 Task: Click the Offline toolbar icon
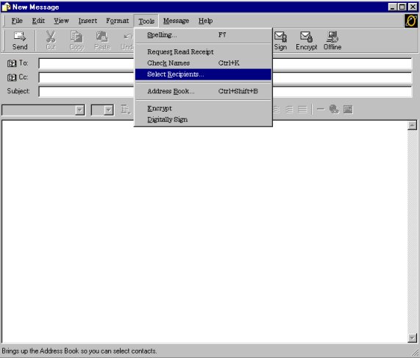pos(332,37)
